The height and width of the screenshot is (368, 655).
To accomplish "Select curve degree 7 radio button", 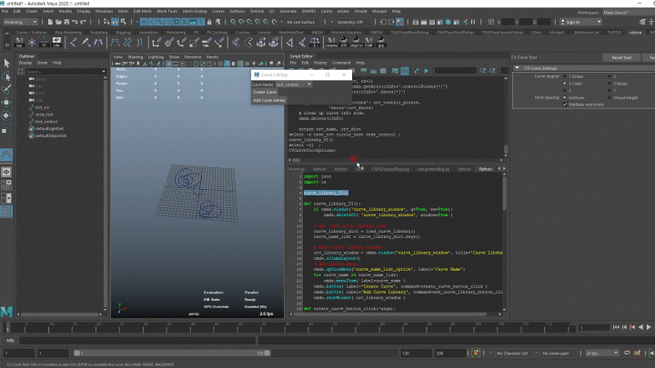I will tap(609, 91).
